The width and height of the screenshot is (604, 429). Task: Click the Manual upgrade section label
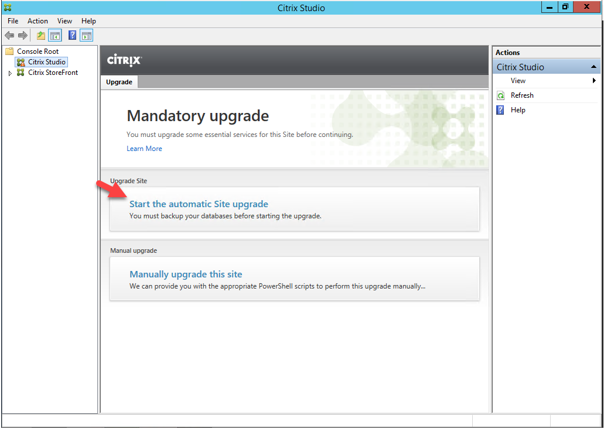134,250
